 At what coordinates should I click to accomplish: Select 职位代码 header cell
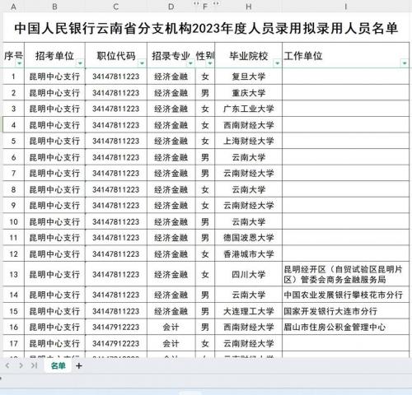116,56
